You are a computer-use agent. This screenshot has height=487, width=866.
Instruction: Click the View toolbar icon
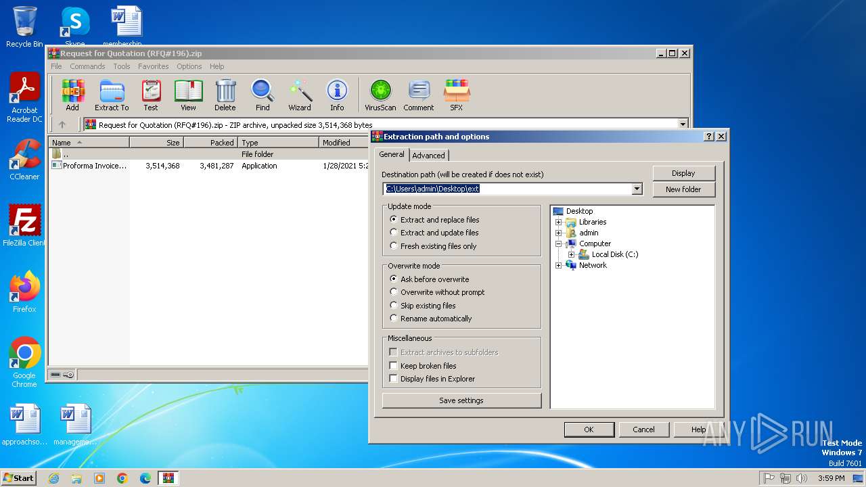coord(188,95)
